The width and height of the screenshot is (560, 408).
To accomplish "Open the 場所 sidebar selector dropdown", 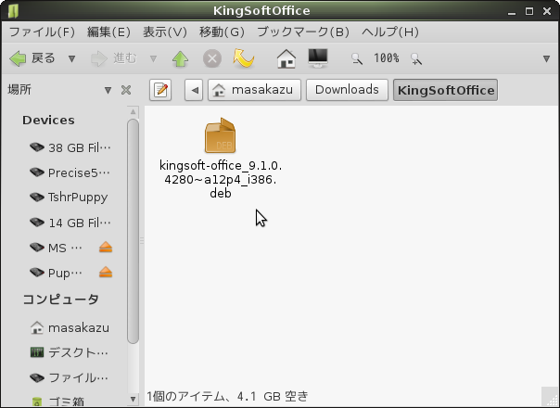I will pos(108,90).
